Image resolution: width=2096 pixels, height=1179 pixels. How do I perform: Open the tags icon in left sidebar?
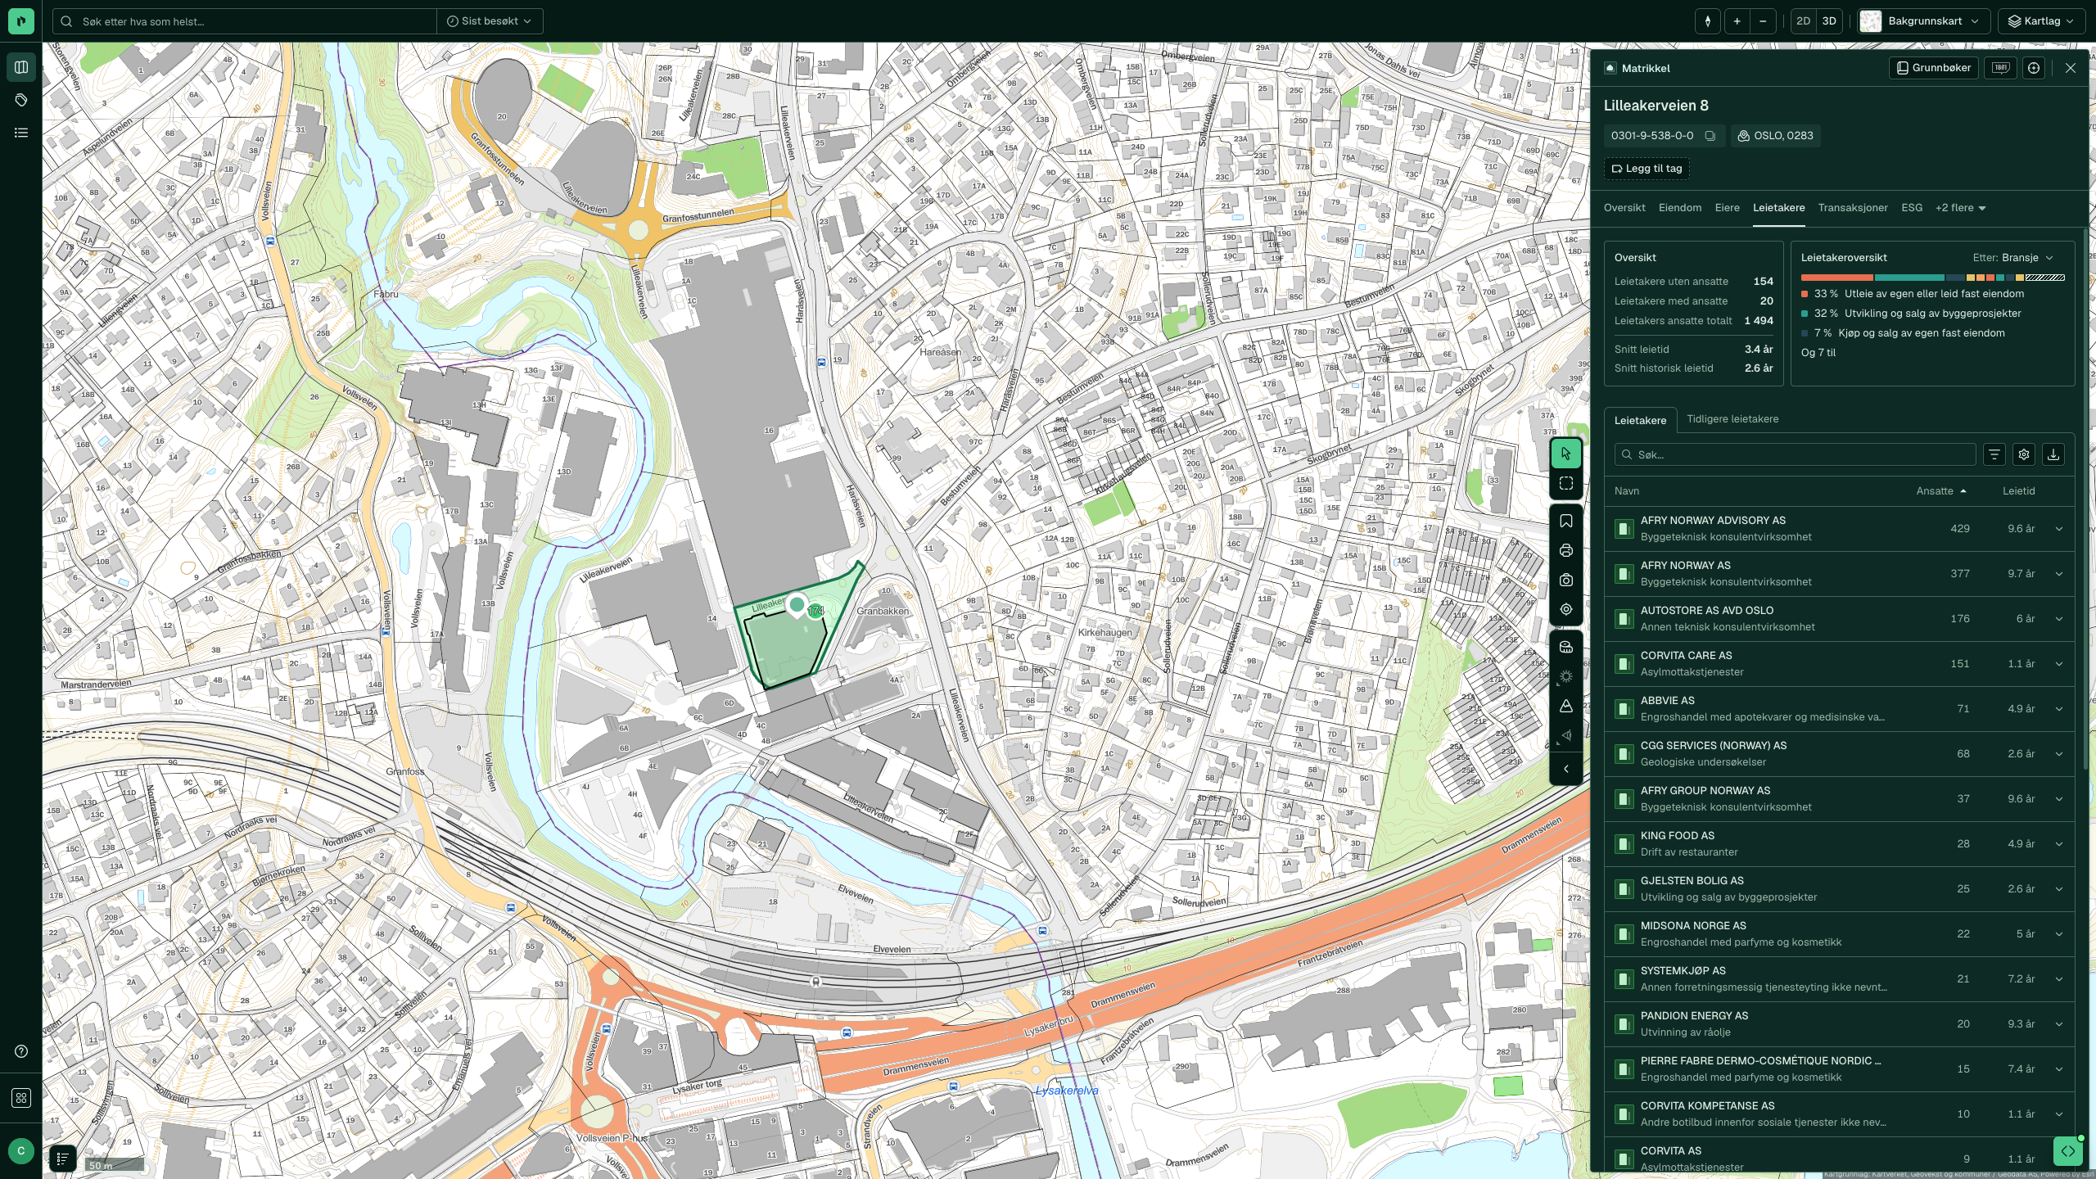pos(21,100)
